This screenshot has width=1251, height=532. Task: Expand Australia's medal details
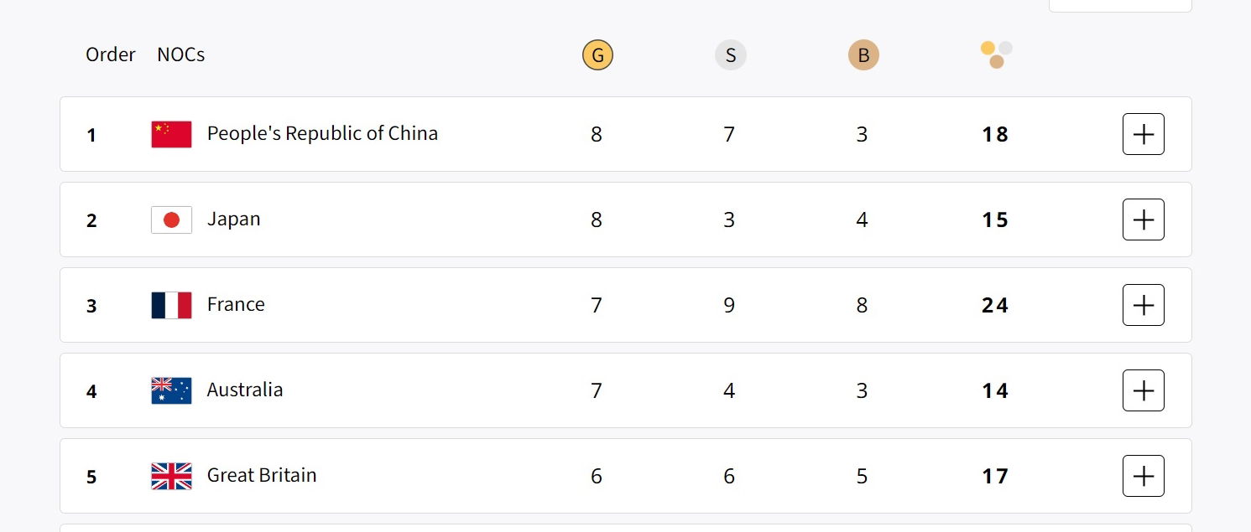[x=1143, y=390]
